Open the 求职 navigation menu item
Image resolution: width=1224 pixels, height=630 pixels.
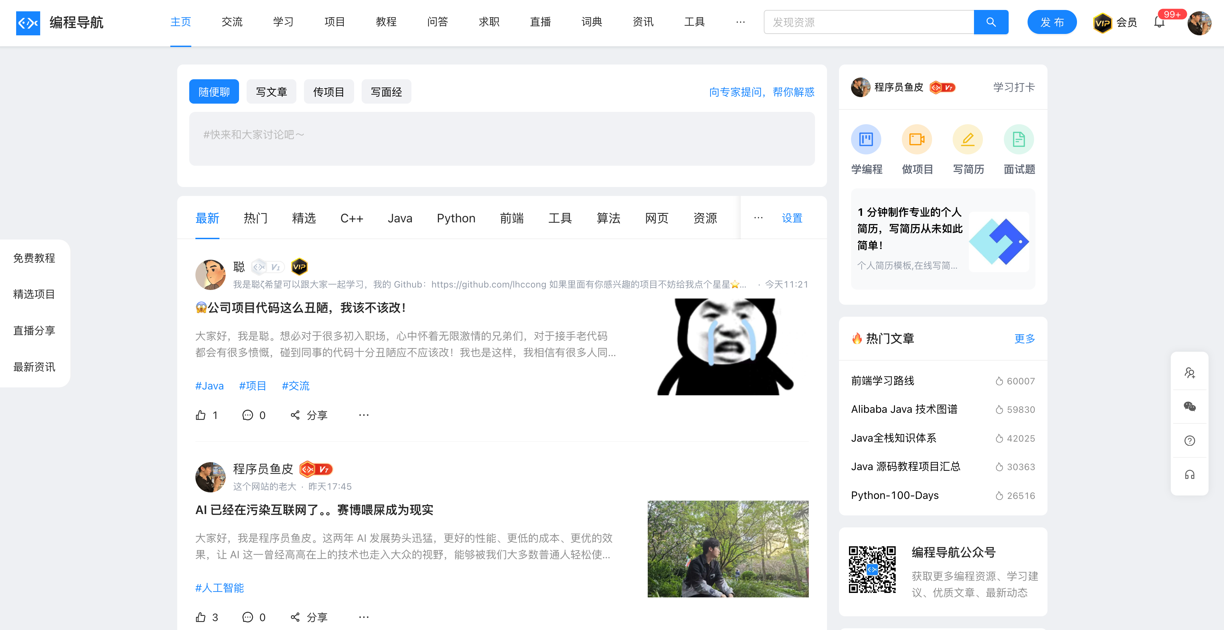[488, 22]
